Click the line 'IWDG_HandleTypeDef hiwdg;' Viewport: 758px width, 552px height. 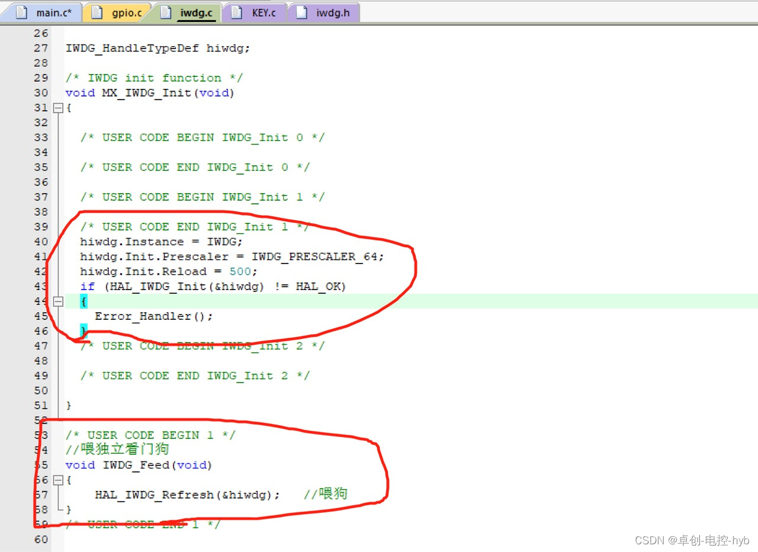(x=158, y=49)
